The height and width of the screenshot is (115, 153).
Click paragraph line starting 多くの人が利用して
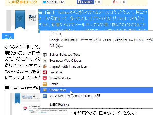click(22, 47)
